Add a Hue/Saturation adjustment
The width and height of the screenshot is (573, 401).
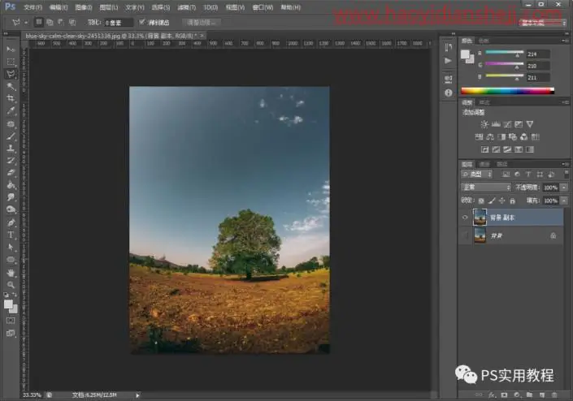(x=479, y=137)
